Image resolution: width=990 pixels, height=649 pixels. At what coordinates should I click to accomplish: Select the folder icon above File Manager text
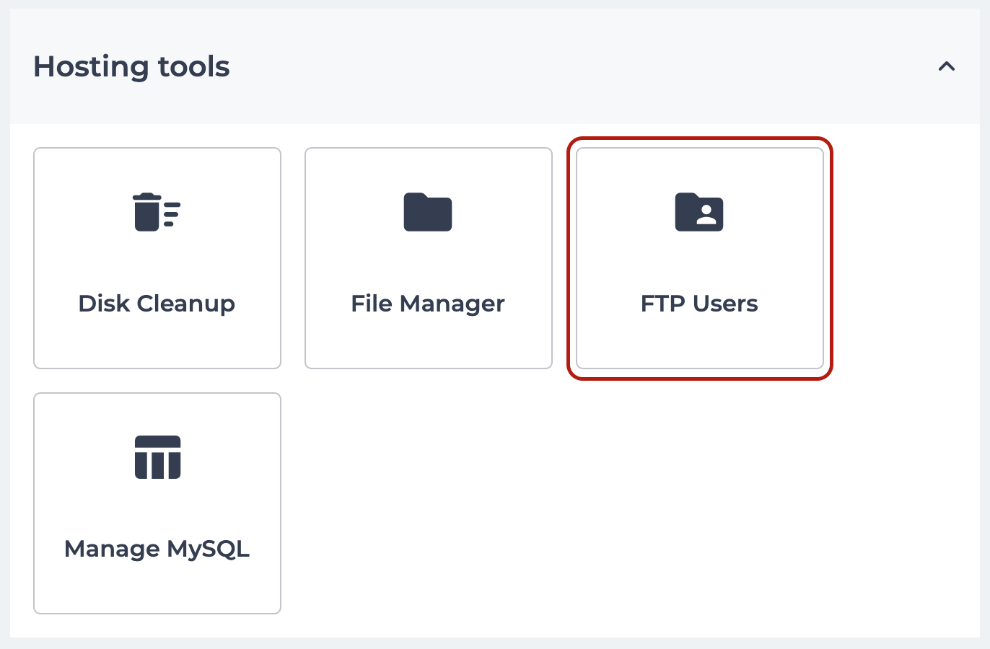(428, 212)
